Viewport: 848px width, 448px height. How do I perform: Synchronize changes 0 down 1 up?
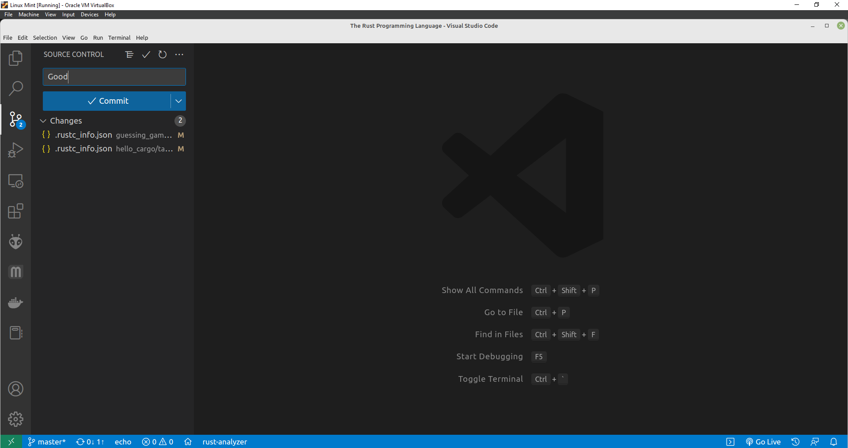pos(90,441)
